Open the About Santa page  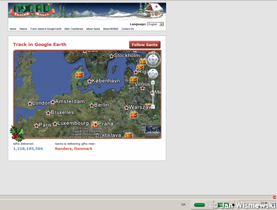[x=93, y=29]
